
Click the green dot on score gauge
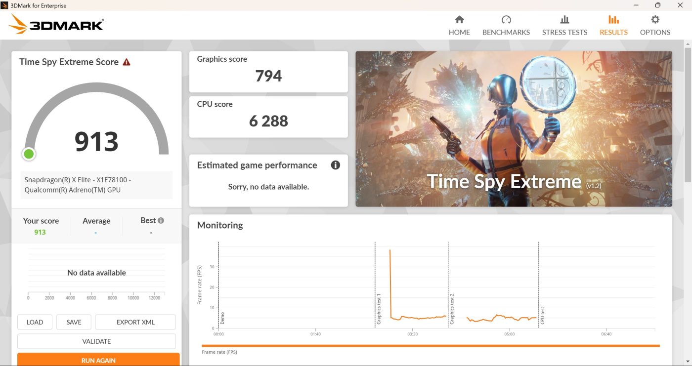pos(29,154)
